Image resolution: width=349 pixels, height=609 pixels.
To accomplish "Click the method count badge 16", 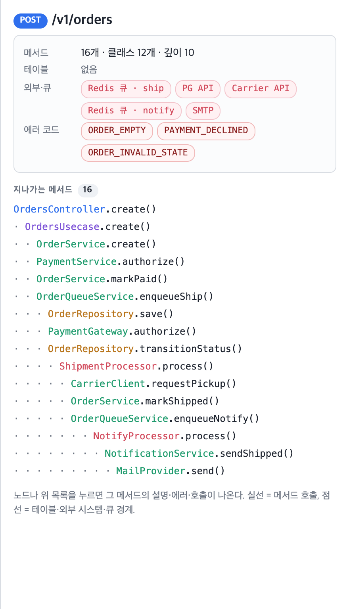I will click(x=88, y=190).
